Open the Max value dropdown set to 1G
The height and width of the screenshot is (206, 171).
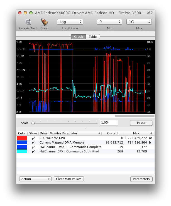[139, 22]
